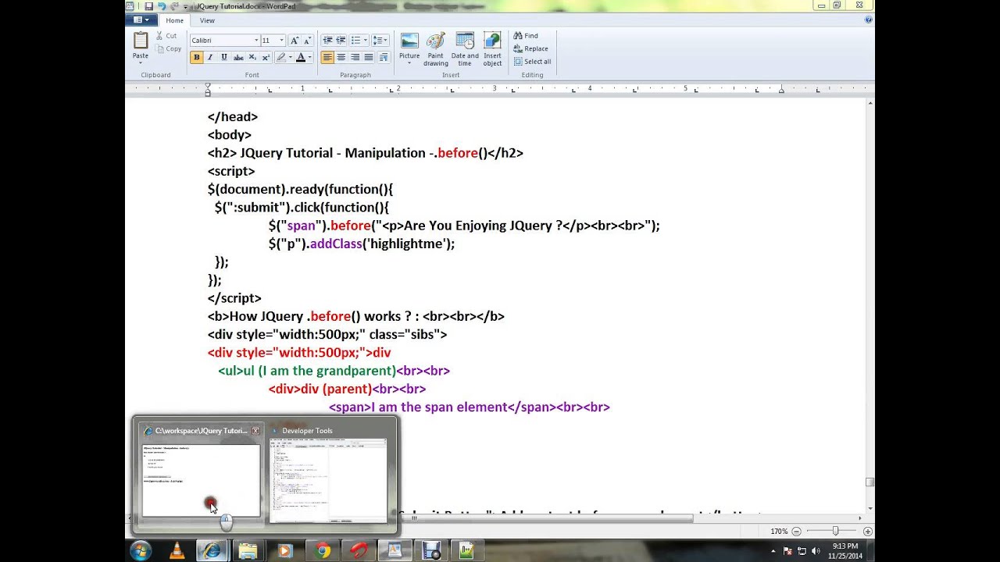Customize Quick Access Toolbar dropdown

coord(186,6)
